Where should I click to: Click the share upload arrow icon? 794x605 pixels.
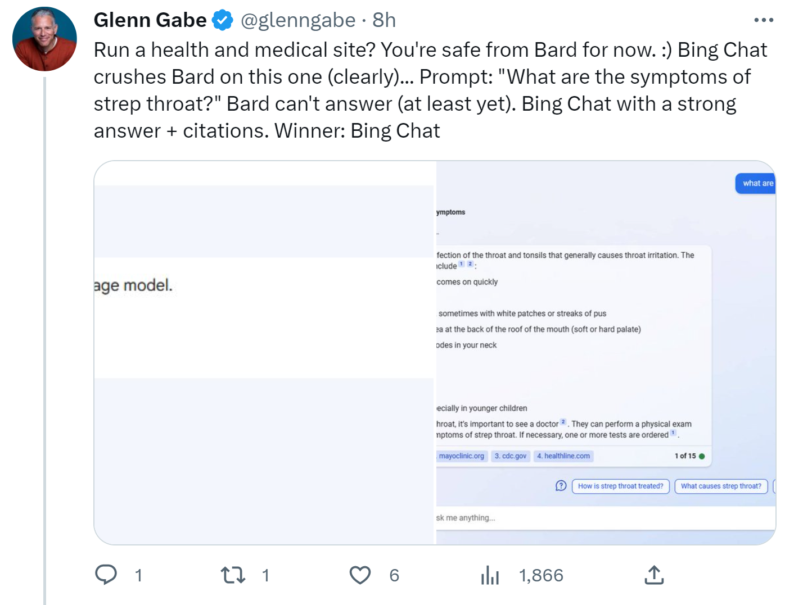(x=654, y=575)
